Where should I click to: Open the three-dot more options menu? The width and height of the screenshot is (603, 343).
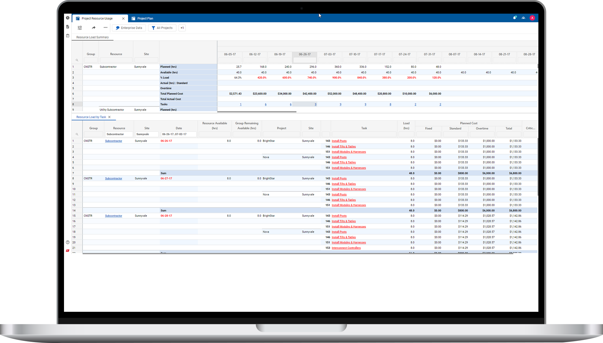[105, 28]
